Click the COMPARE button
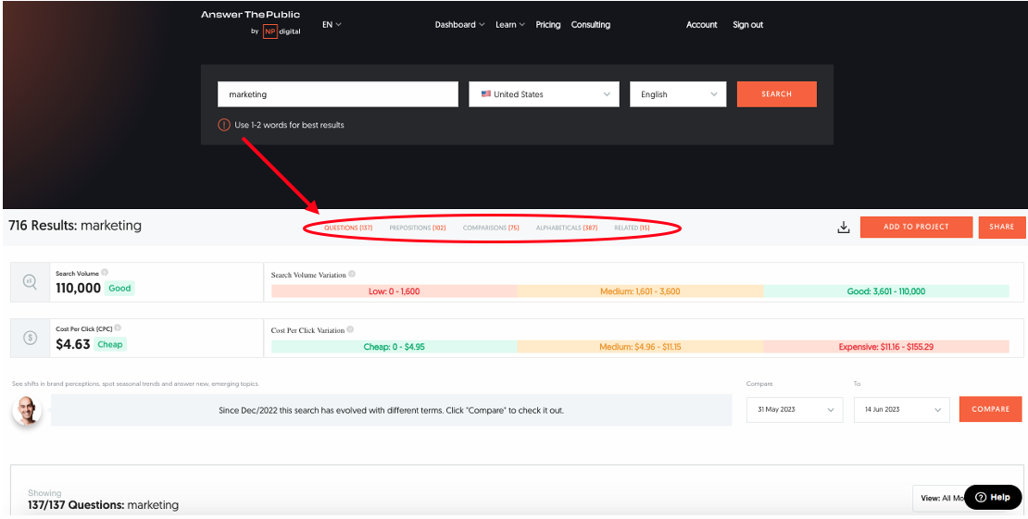 [x=990, y=409]
